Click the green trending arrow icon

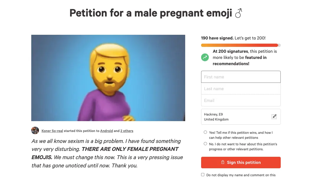205,57
